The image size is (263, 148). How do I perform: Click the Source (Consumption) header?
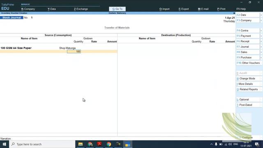58,35
